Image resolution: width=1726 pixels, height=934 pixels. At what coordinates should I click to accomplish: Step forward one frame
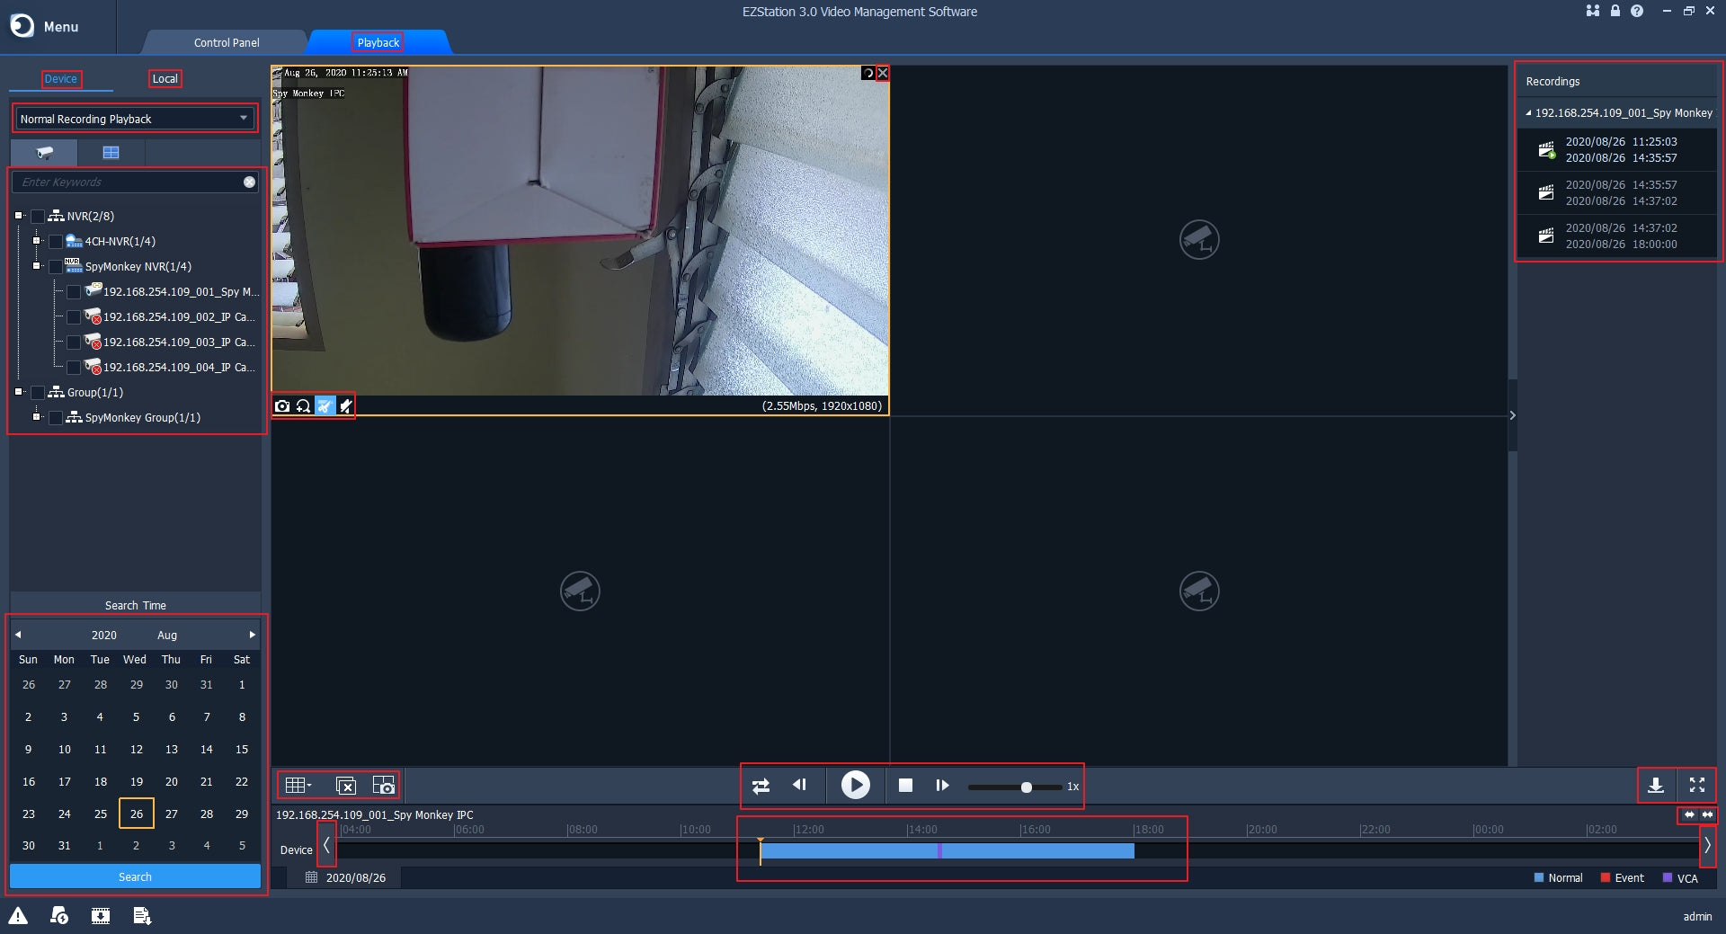(x=941, y=786)
